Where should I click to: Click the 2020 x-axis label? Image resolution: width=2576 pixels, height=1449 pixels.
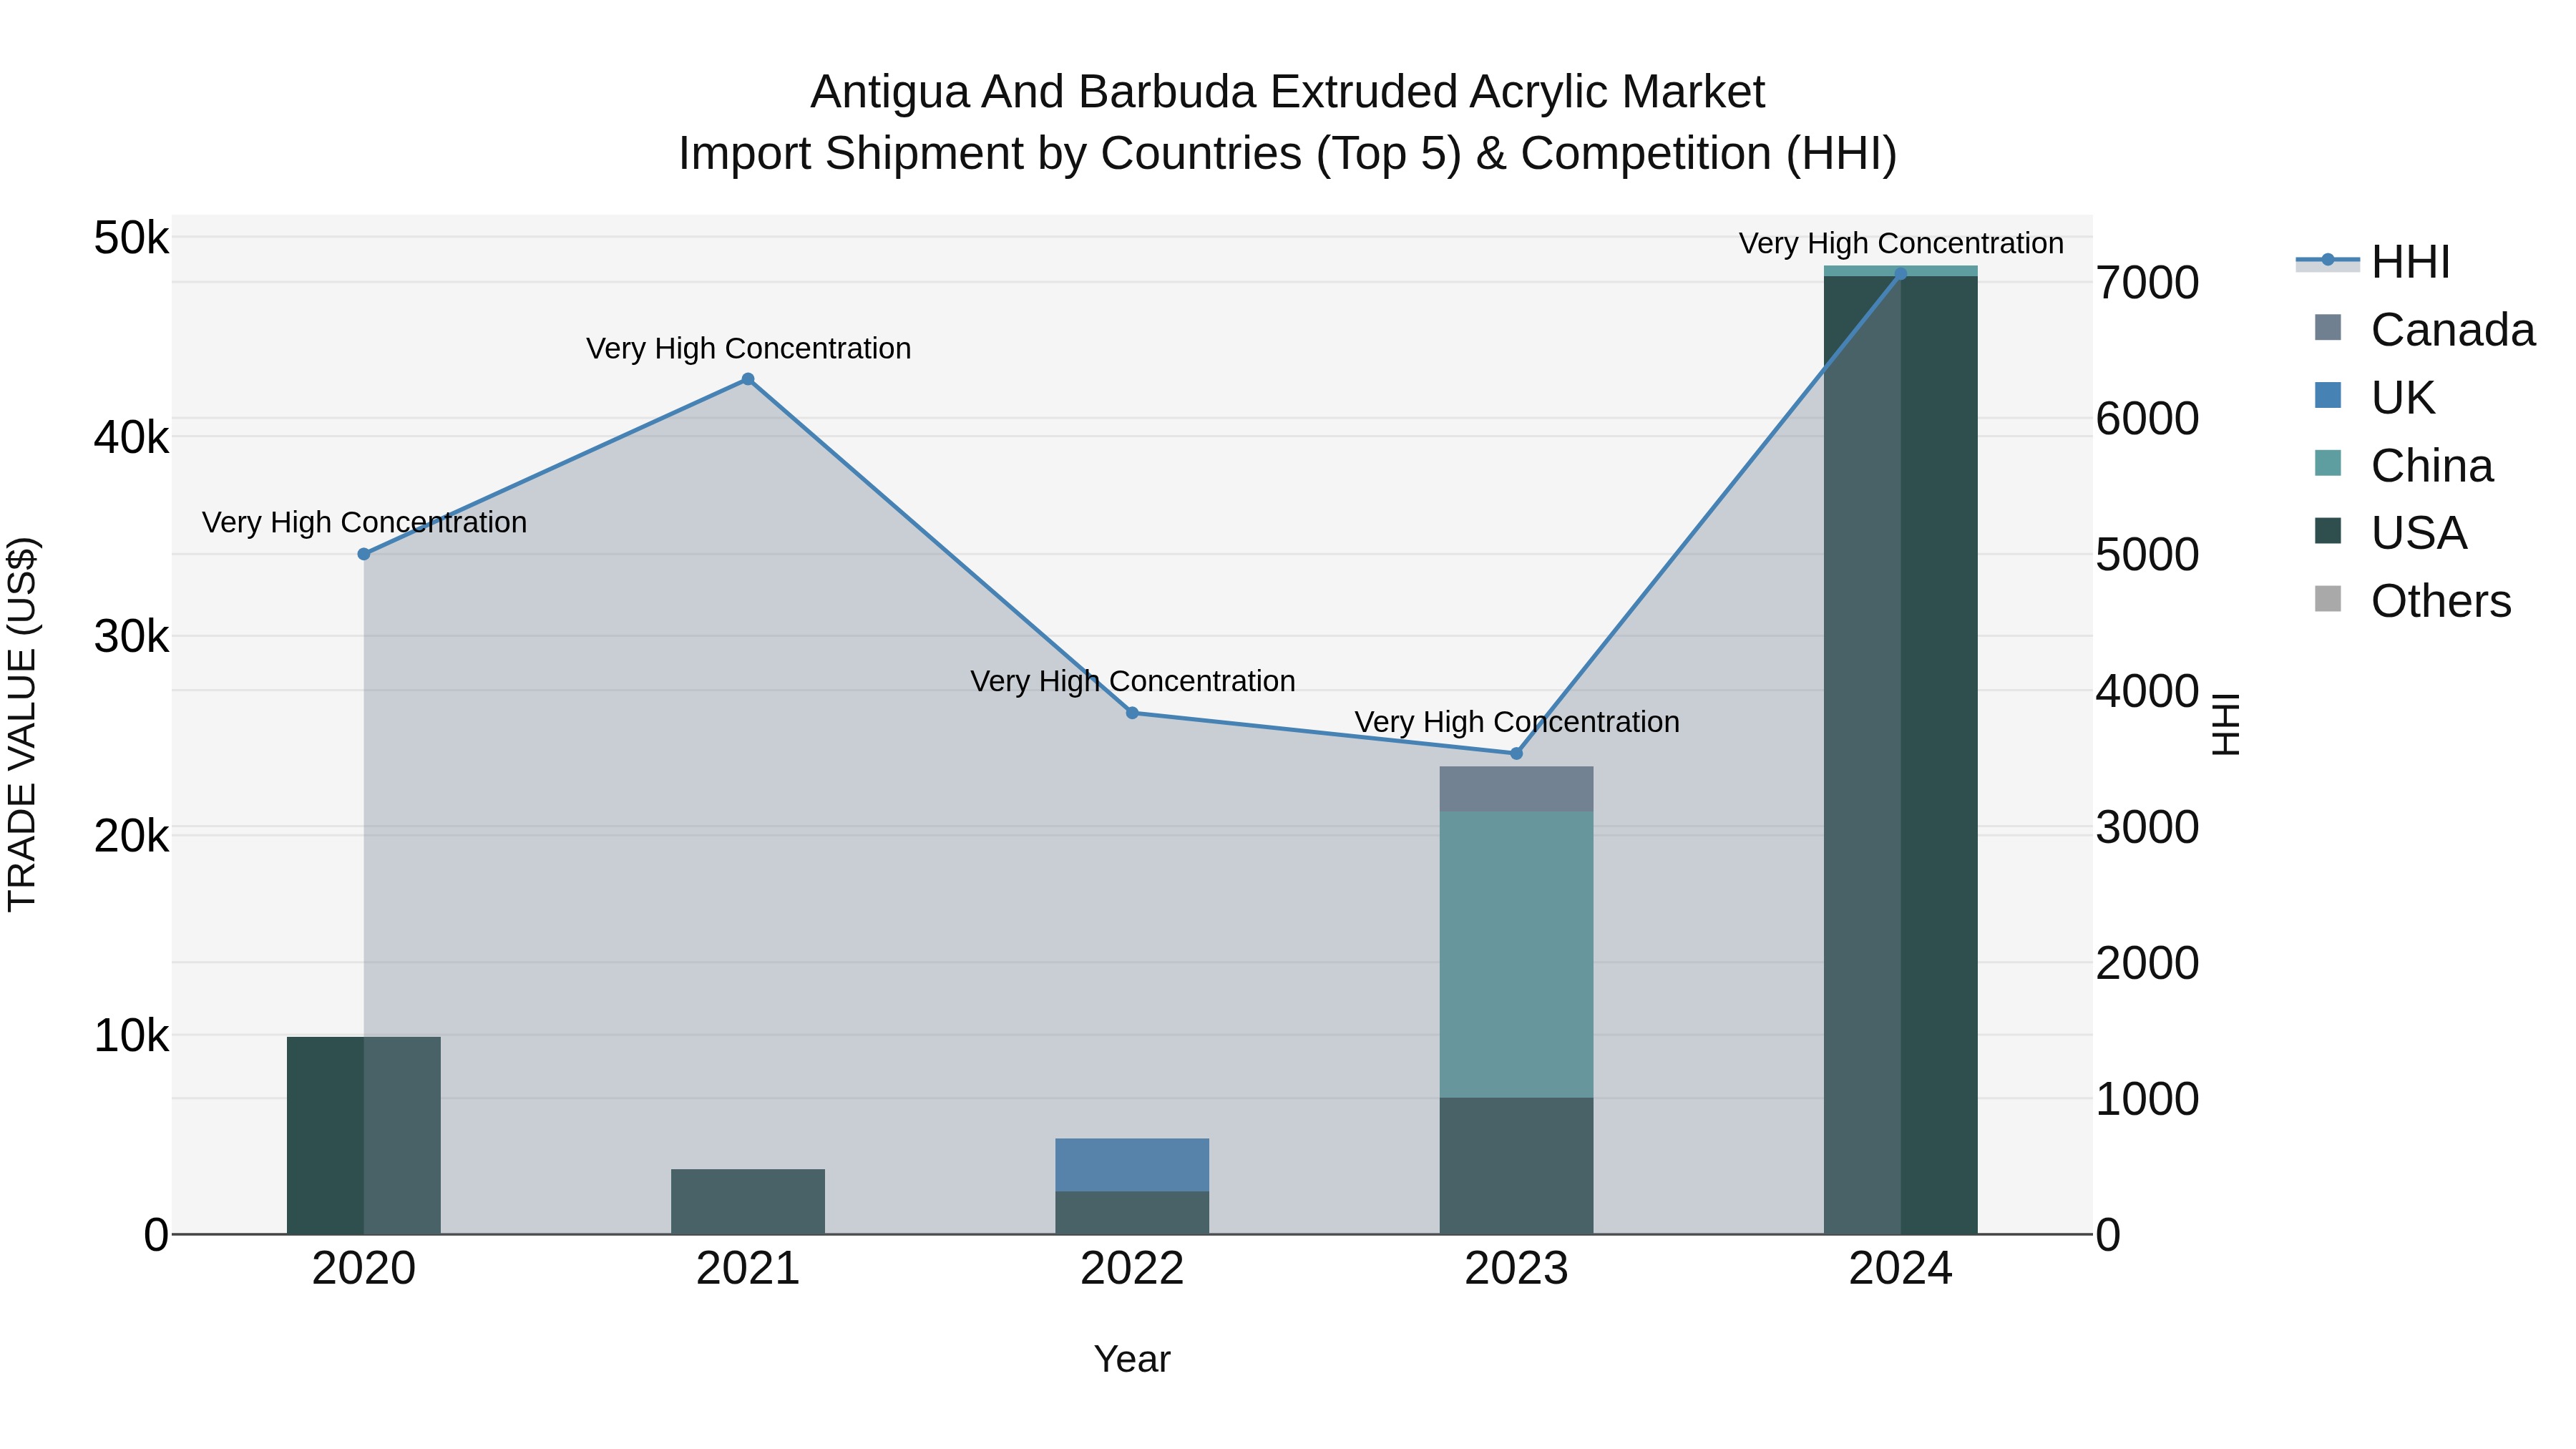pos(364,1269)
